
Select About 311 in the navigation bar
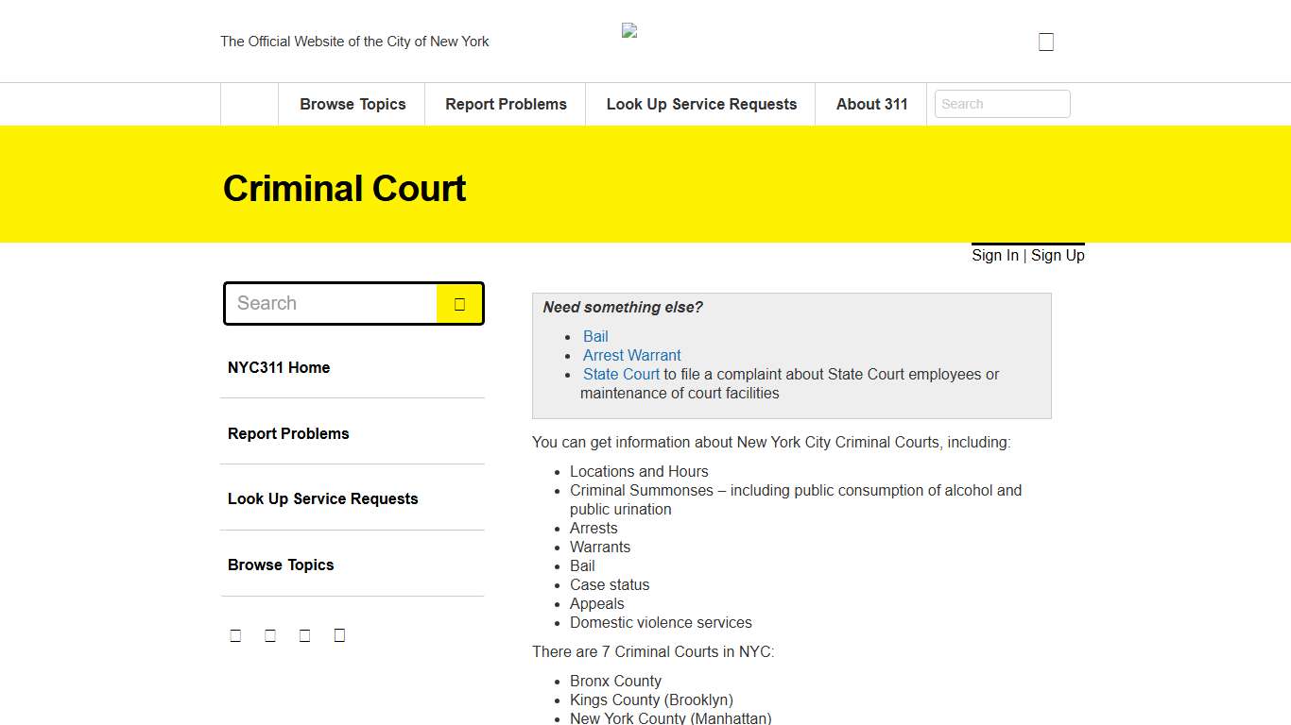870,104
